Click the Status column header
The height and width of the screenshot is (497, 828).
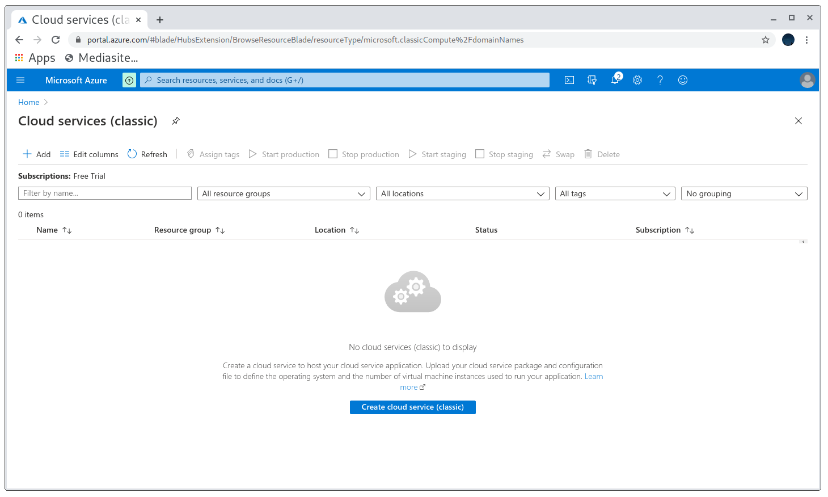click(x=486, y=230)
